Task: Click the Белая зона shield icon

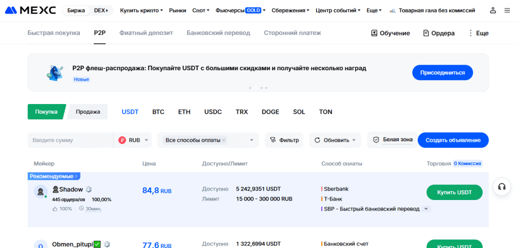Action: click(x=376, y=140)
